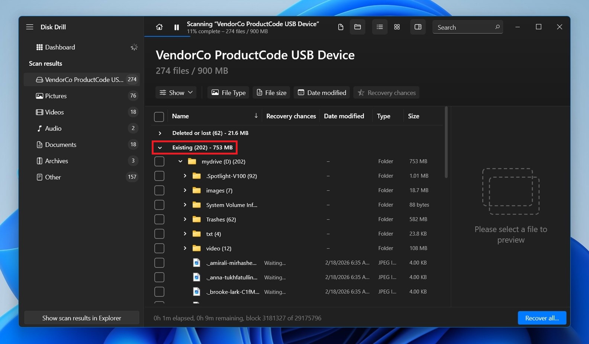Select list view layout
Screen dimensions: 589x344
pyautogui.click(x=380, y=27)
